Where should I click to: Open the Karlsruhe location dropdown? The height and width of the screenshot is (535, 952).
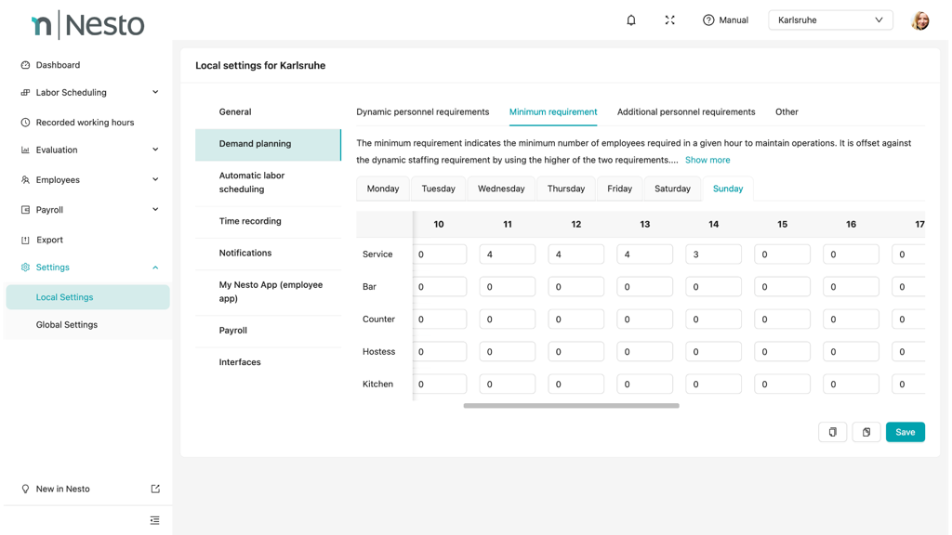(x=829, y=20)
